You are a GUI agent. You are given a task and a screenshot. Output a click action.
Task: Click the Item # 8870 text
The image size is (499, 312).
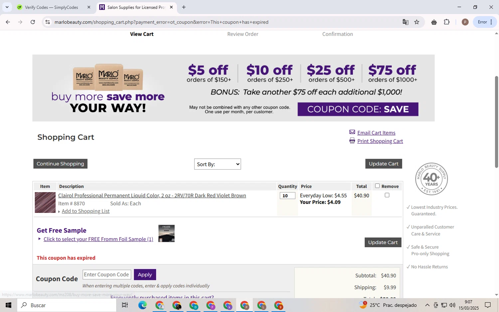[x=72, y=204]
